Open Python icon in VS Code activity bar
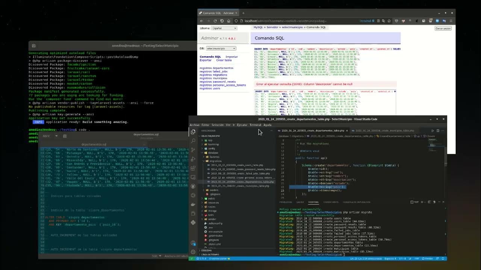Viewport: 481px width, 270px height. point(193,222)
